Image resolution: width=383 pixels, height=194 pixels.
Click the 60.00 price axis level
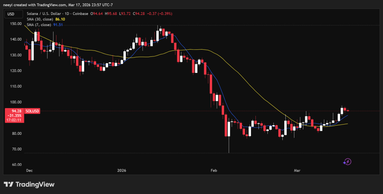coord(15,165)
